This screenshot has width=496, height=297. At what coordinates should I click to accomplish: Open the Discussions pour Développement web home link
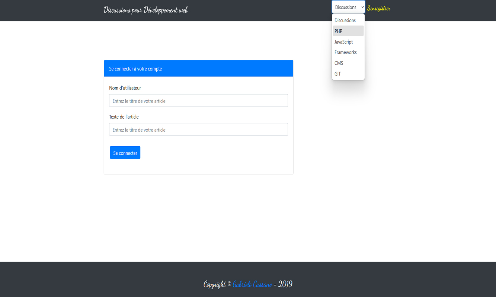point(146,10)
